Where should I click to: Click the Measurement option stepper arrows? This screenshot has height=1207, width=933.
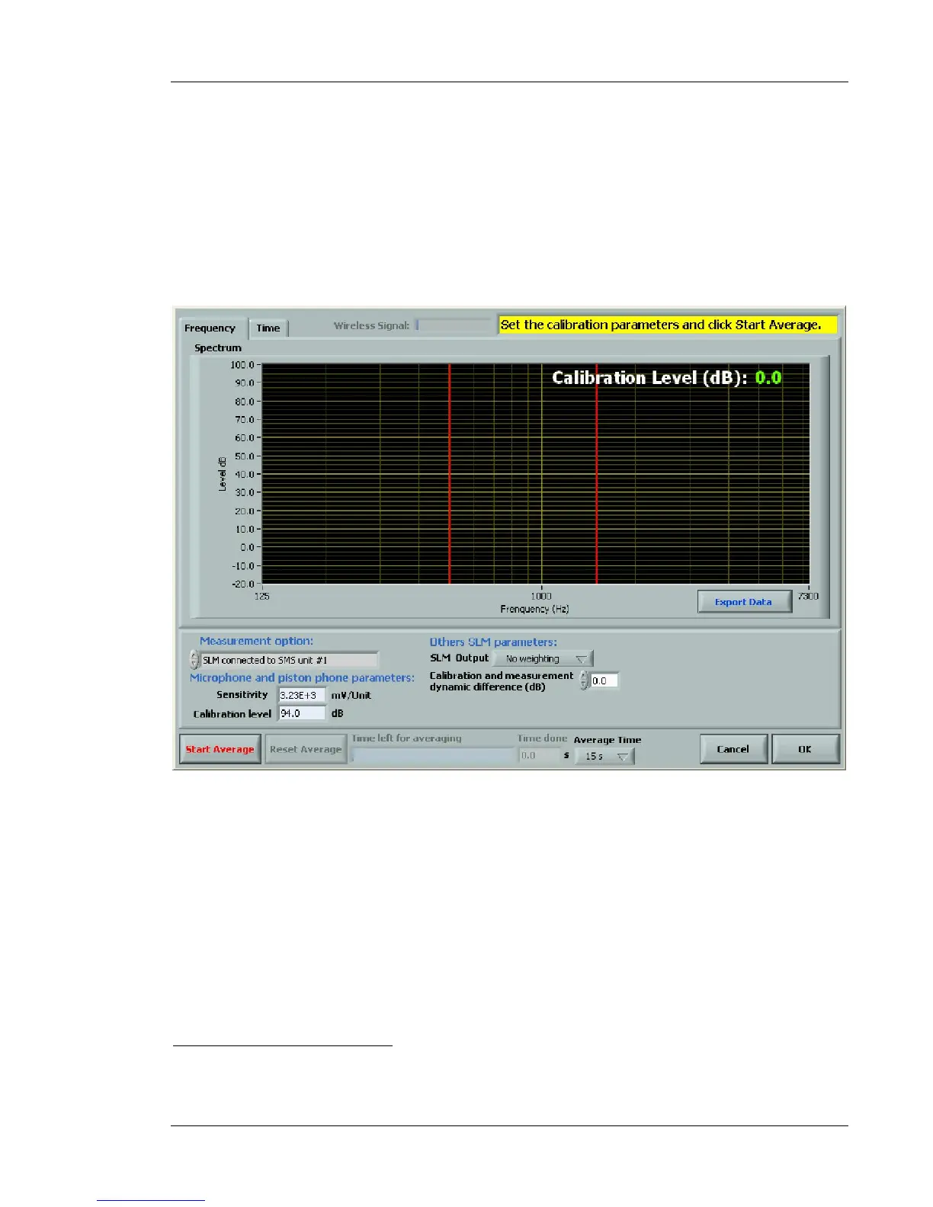pyautogui.click(x=194, y=660)
